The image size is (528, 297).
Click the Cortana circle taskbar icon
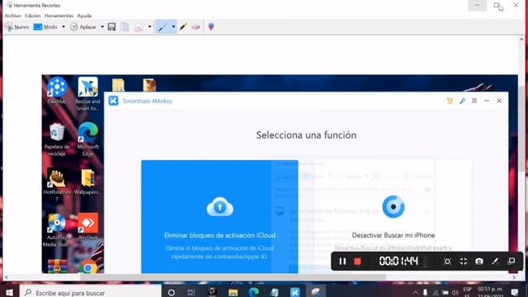[171, 293]
